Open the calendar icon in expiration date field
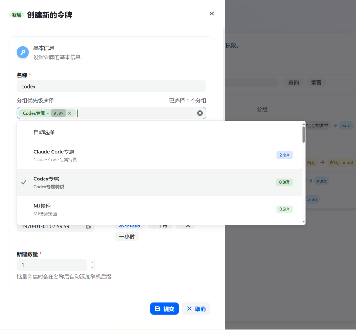This screenshot has height=330, width=356. 89,226
